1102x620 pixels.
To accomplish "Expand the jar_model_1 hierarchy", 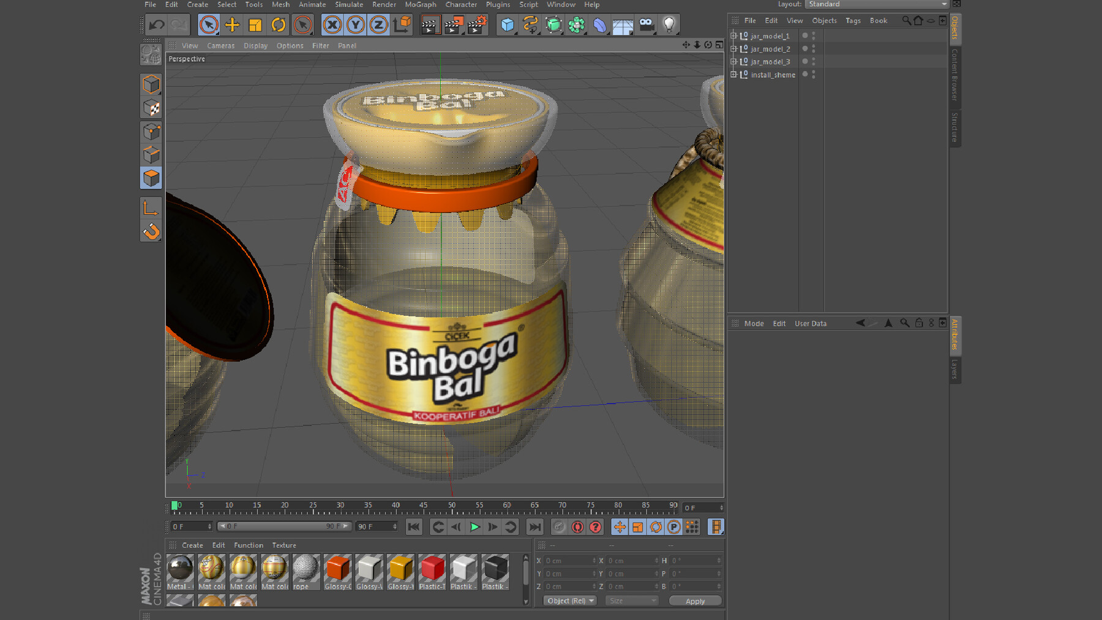I will 733,35.
